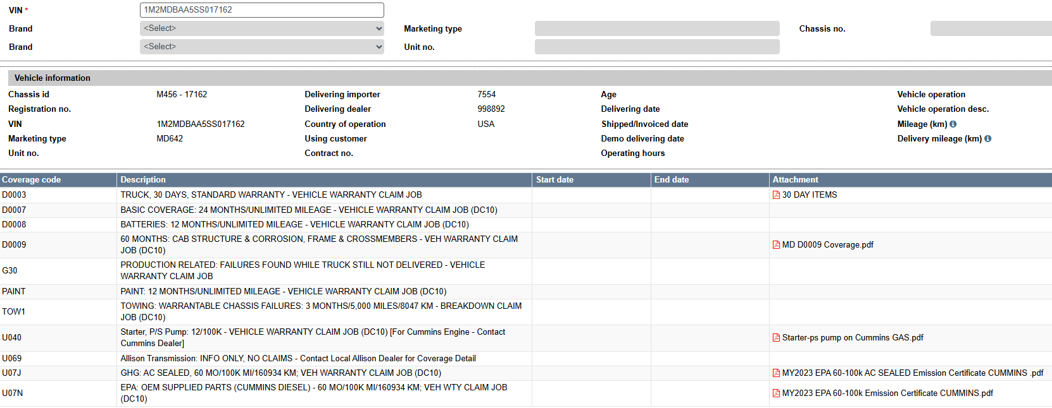Image resolution: width=1052 pixels, height=408 pixels.
Task: Click the info icon next to Delivery mileage (km)
Action: (987, 139)
